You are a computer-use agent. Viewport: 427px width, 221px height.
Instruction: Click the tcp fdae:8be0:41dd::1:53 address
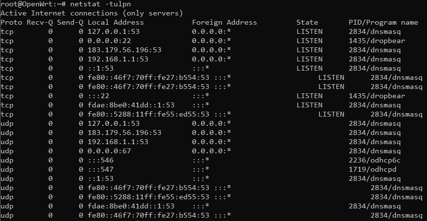131,105
